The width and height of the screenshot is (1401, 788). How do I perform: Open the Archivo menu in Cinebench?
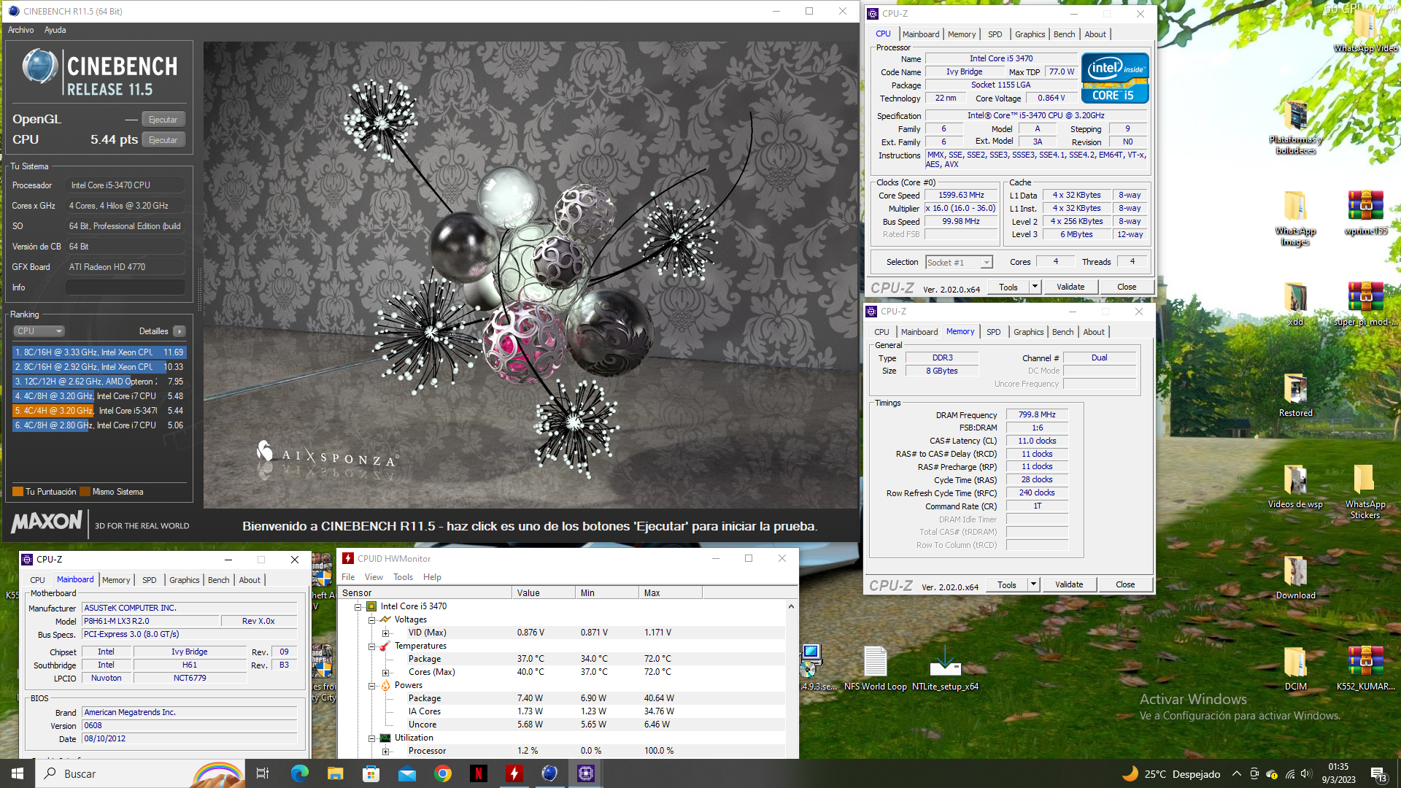20,30
